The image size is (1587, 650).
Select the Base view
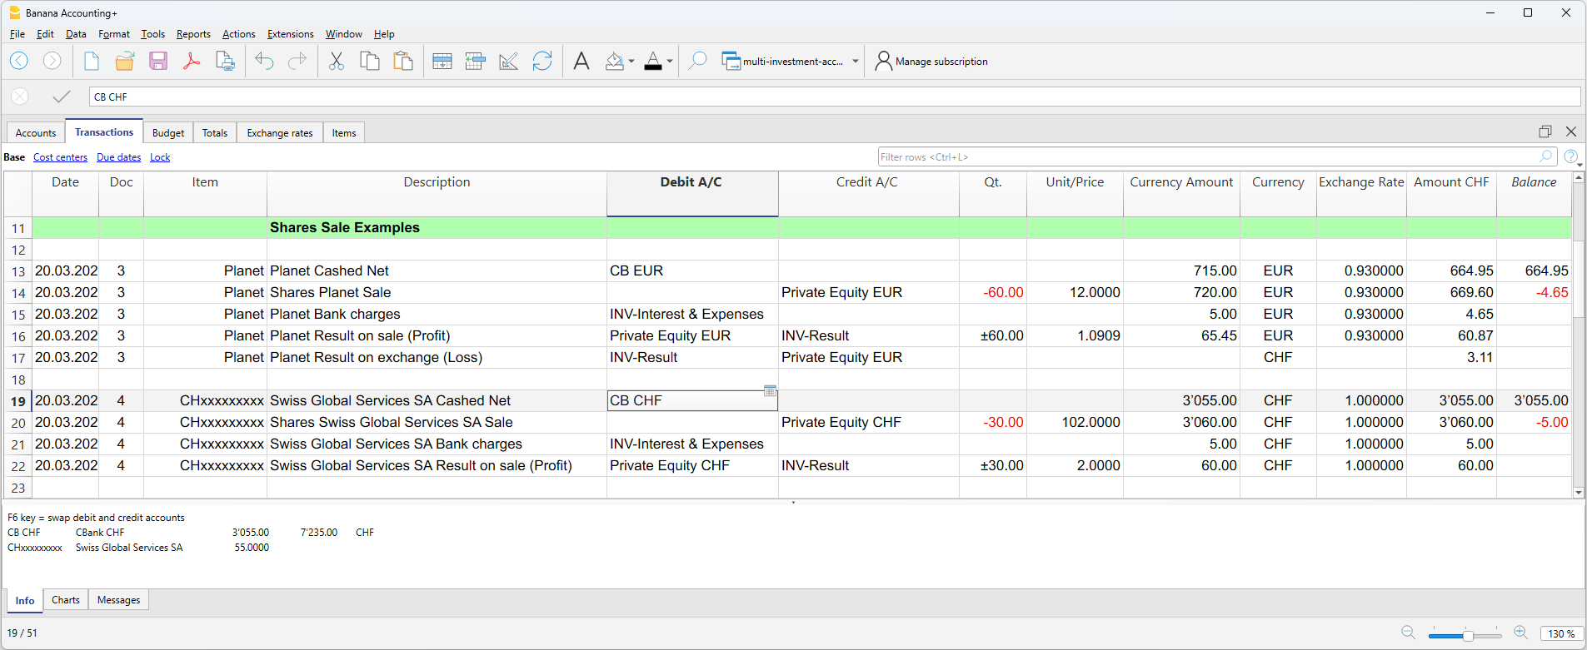pos(14,157)
